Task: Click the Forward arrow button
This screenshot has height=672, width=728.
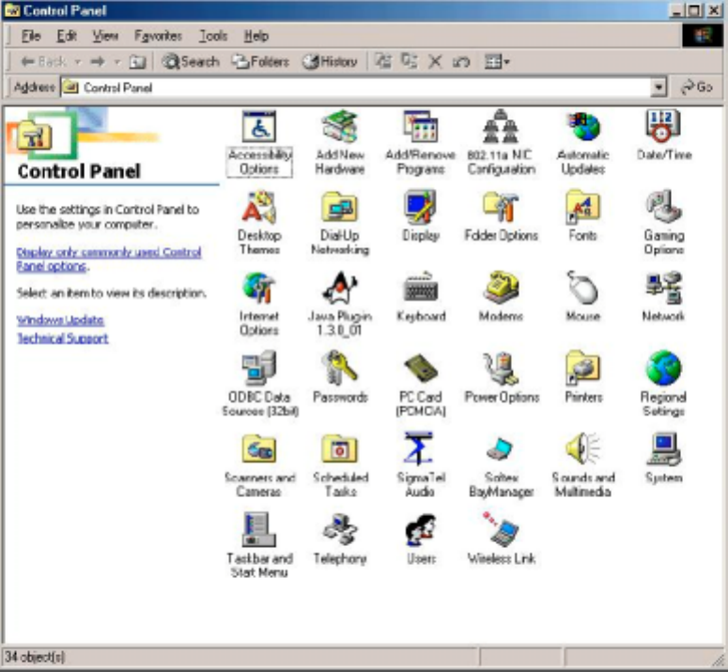Action: 98,61
